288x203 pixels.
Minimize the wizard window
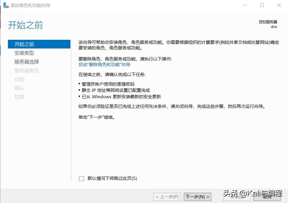[245, 5]
